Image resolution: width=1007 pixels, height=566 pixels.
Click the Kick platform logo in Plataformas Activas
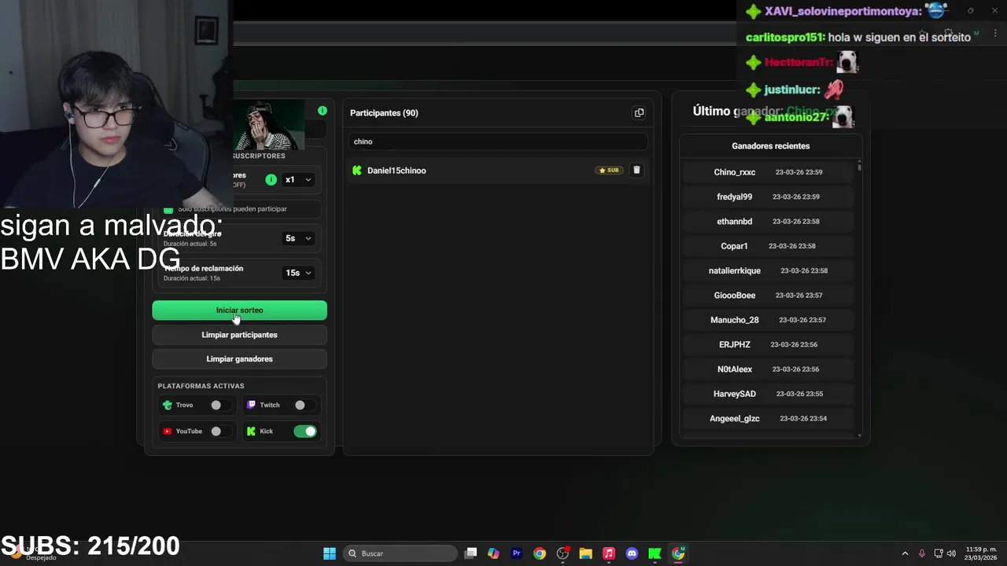(251, 431)
